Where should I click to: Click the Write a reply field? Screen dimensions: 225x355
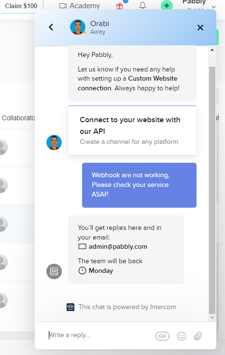(x=99, y=335)
